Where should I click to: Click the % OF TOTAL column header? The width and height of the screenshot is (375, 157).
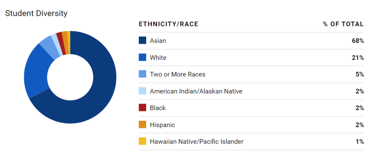pos(343,24)
